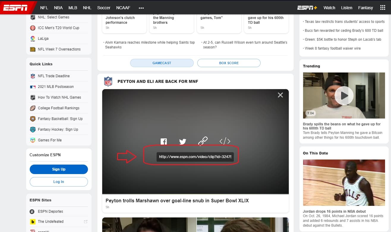The width and height of the screenshot is (391, 232).
Task: Click the Log In button
Action: tap(59, 182)
